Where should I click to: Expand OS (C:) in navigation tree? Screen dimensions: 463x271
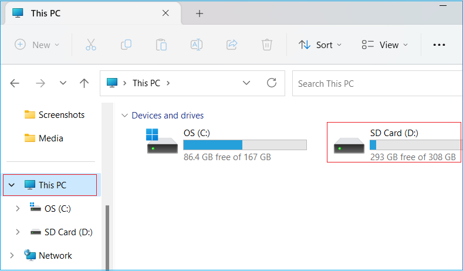[18, 208]
